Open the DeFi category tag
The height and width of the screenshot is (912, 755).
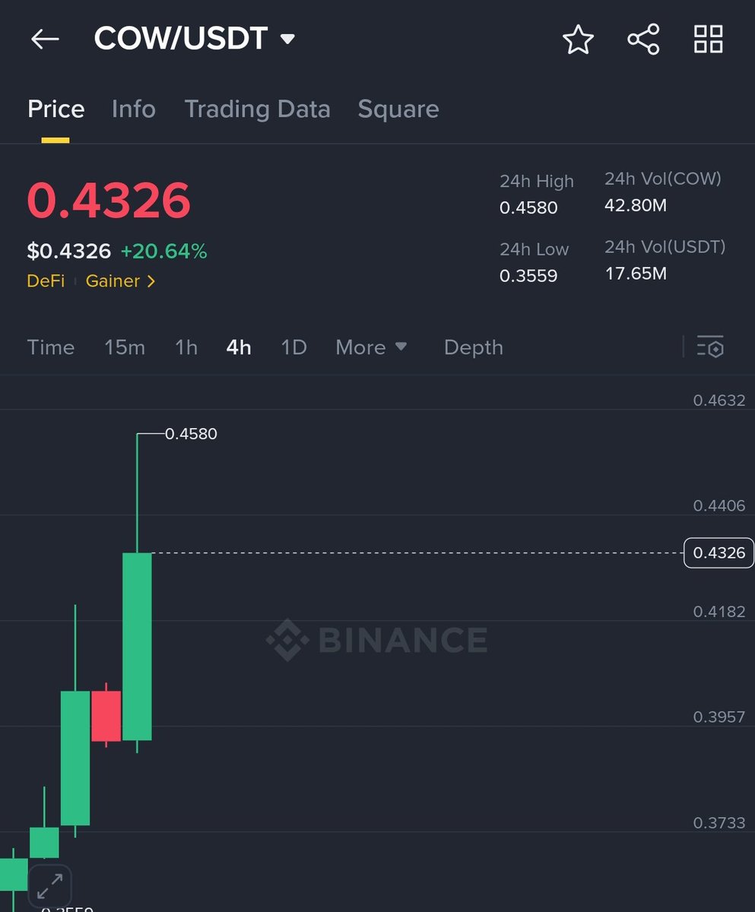tap(46, 281)
